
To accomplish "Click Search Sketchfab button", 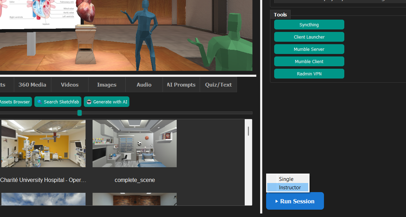I will coord(58,102).
